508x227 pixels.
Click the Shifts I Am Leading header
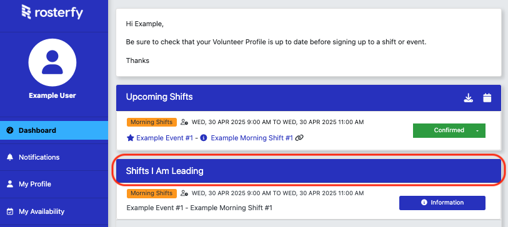[309, 171]
